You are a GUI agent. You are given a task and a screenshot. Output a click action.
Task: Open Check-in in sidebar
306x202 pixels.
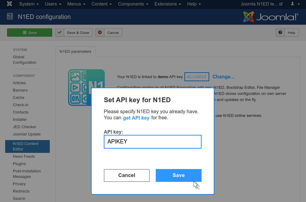21,105
